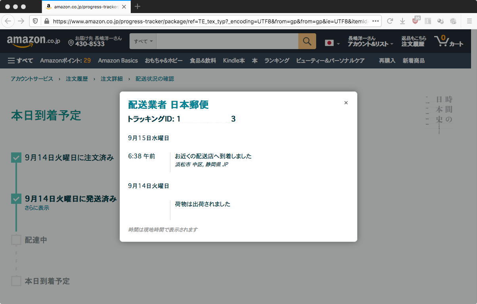Open the すべて search category dropdown
Viewport: 477px width, 304px height.
143,41
